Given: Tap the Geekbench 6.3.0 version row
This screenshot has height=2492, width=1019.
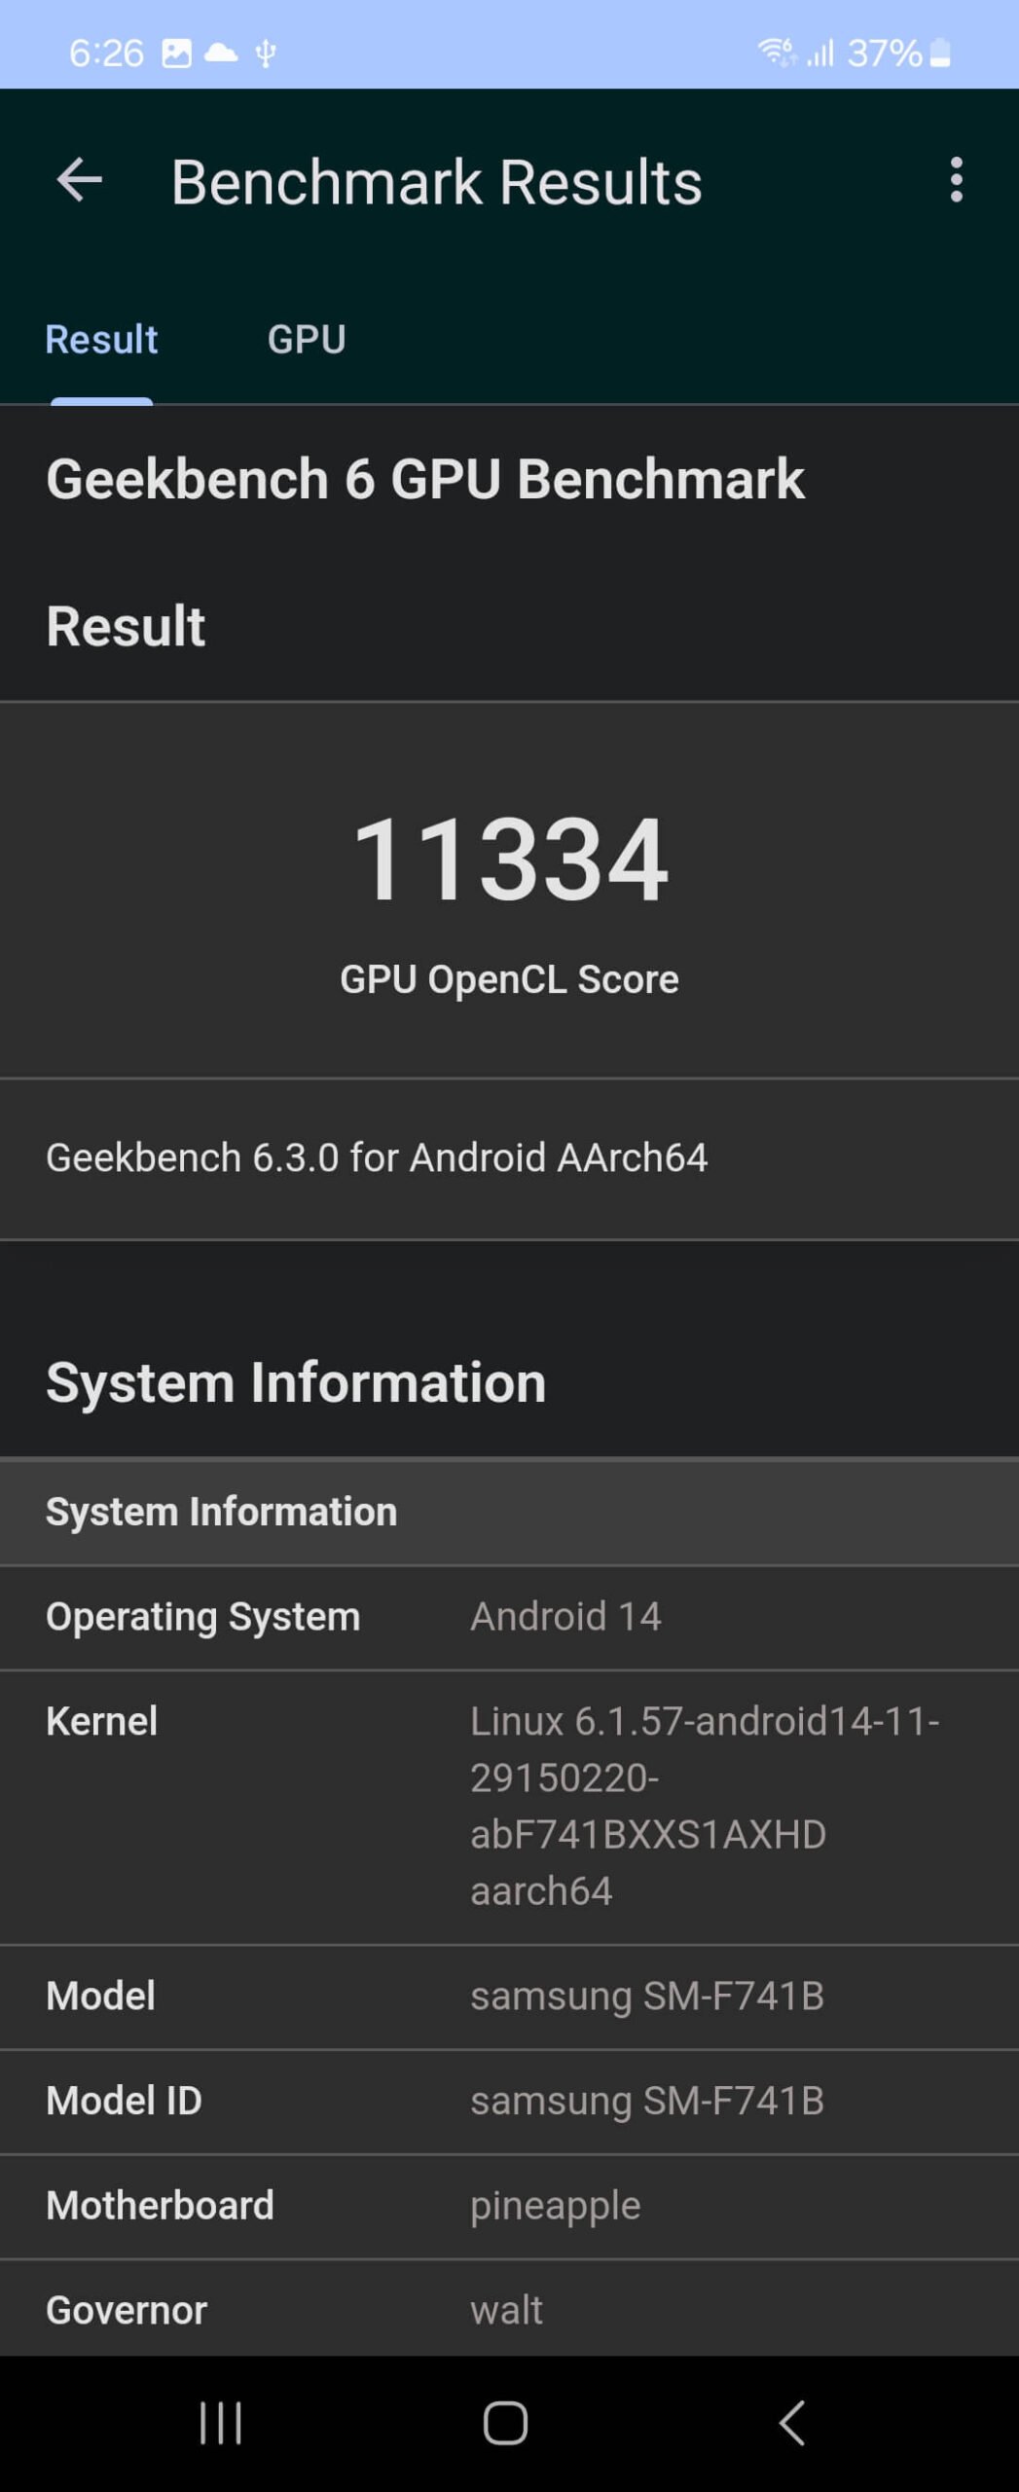Looking at the screenshot, I should pyautogui.click(x=509, y=1158).
